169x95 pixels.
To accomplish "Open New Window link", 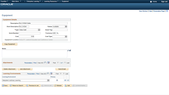I will click(x=143, y=11).
